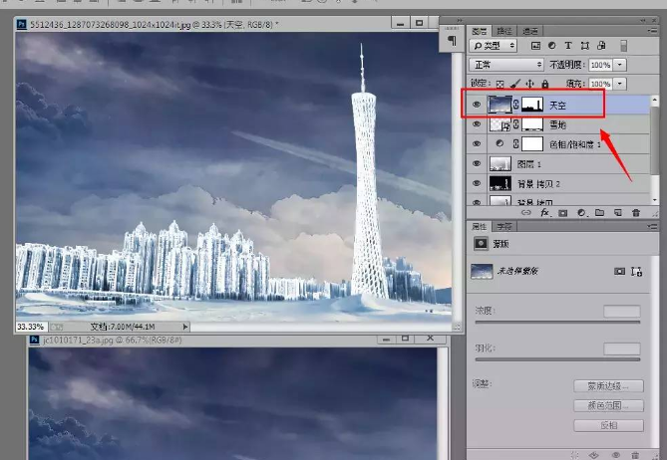Toggle the layer filtering switch on/off
This screenshot has height=460, width=667.
(623, 46)
